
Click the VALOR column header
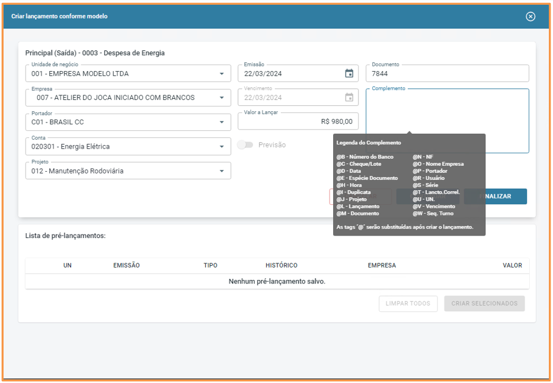pyautogui.click(x=512, y=265)
